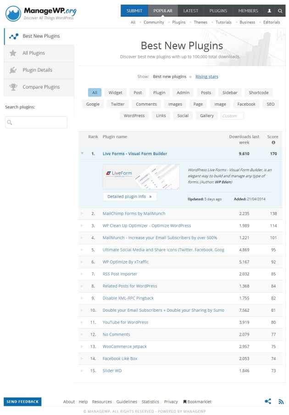Select the Community category link

(154, 22)
